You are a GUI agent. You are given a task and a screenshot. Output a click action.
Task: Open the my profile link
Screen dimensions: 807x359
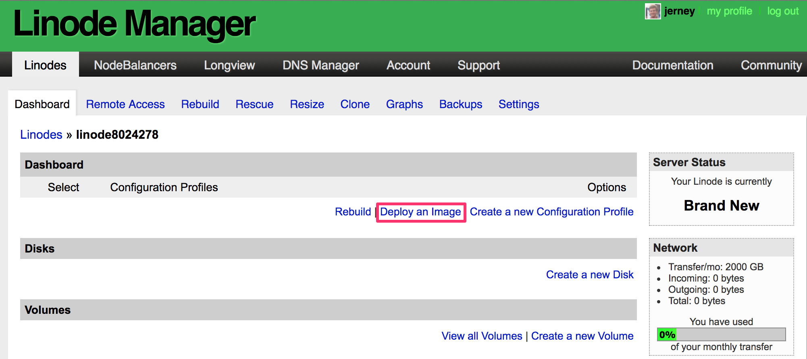point(729,11)
